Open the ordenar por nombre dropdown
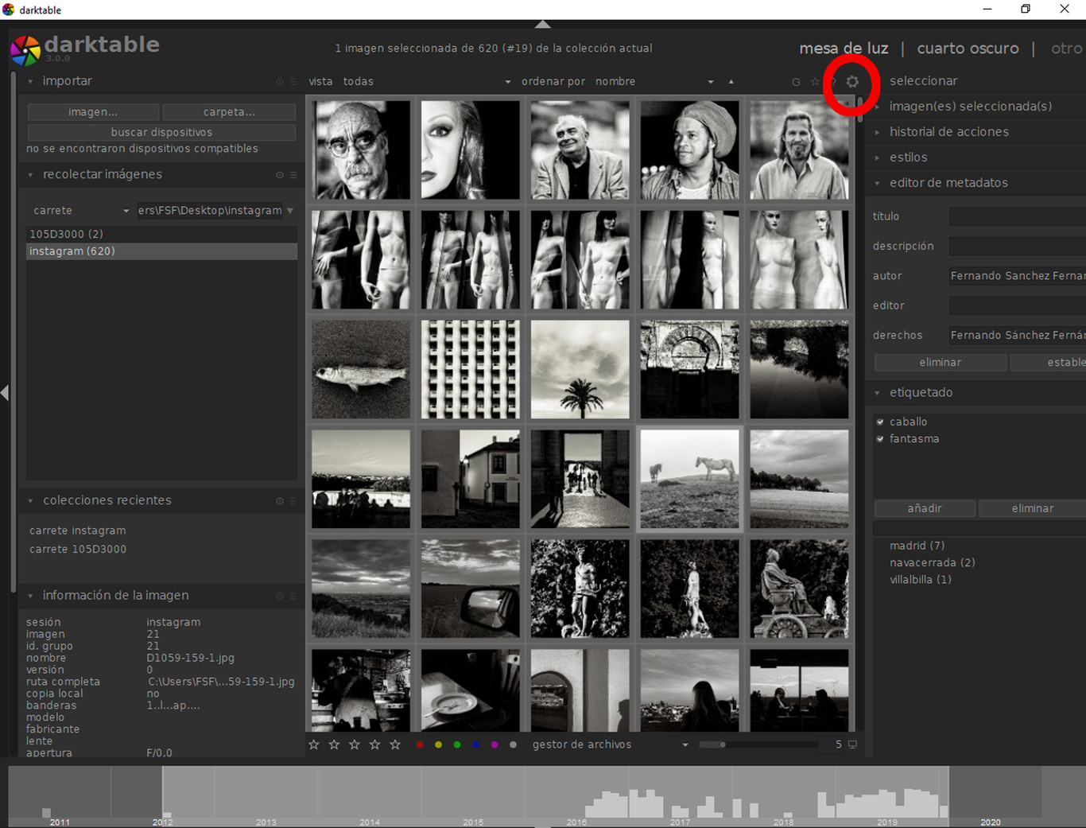Viewport: 1086px width, 828px height. pos(709,81)
